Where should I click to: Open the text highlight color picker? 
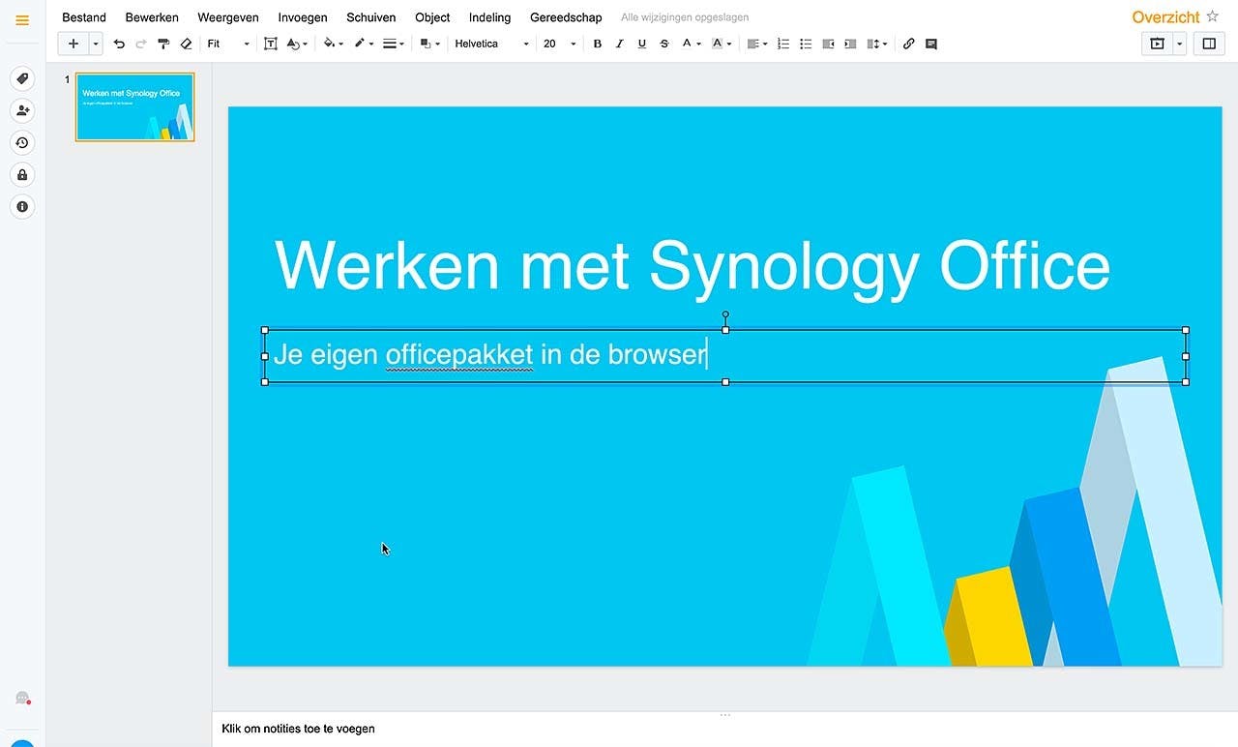[x=722, y=44]
